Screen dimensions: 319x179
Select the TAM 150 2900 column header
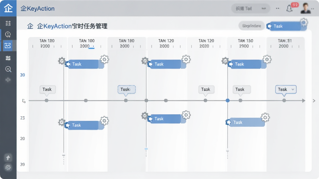click(x=245, y=44)
